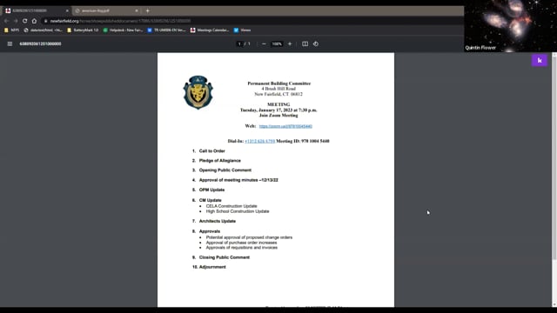Open the Helpdesk bookmark
Viewport: 557px width, 313px height.
tap(123, 30)
